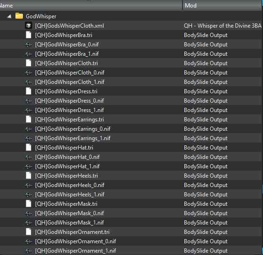This screenshot has height=255, width=263.
Task: Click the [QH]GodWhisperMask_1.nif mesh icon
Action: tap(29, 223)
